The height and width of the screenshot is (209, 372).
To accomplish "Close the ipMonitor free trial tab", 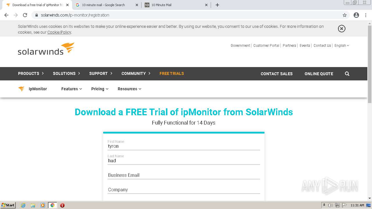I will click(67, 5).
